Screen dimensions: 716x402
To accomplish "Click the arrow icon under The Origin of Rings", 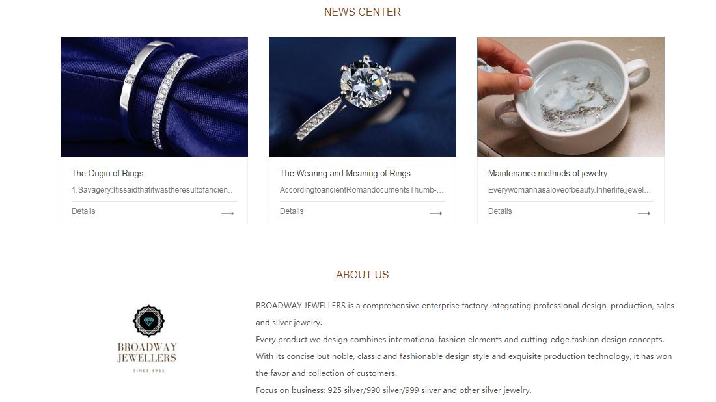I will (227, 213).
